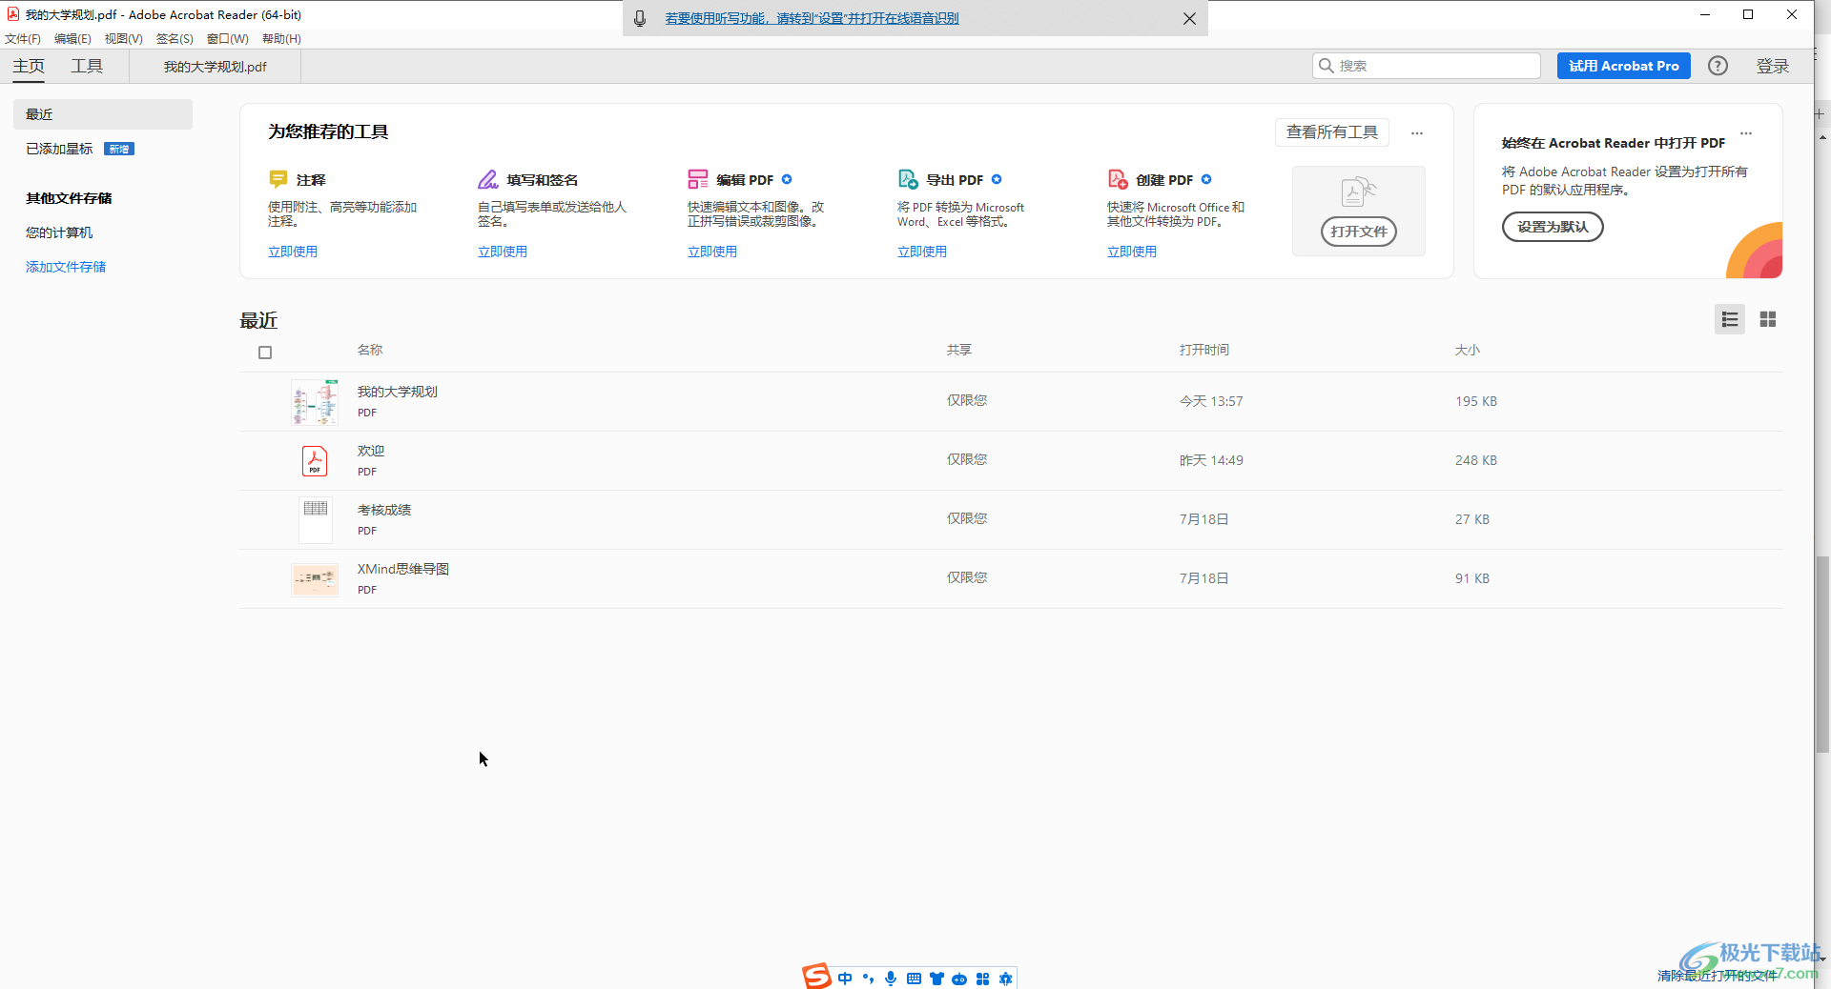Click the 打开文件 button

1359,232
